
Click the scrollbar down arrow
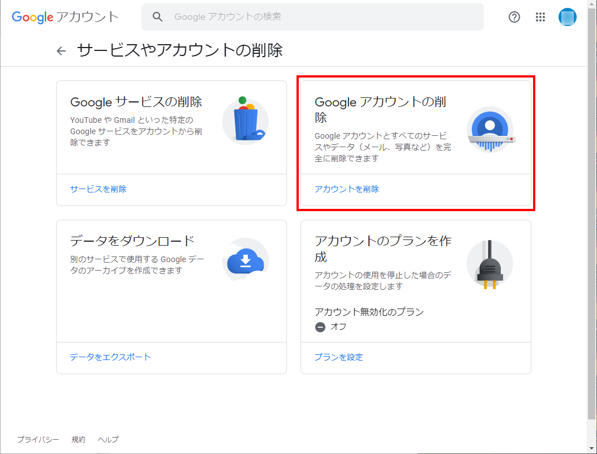click(x=592, y=448)
